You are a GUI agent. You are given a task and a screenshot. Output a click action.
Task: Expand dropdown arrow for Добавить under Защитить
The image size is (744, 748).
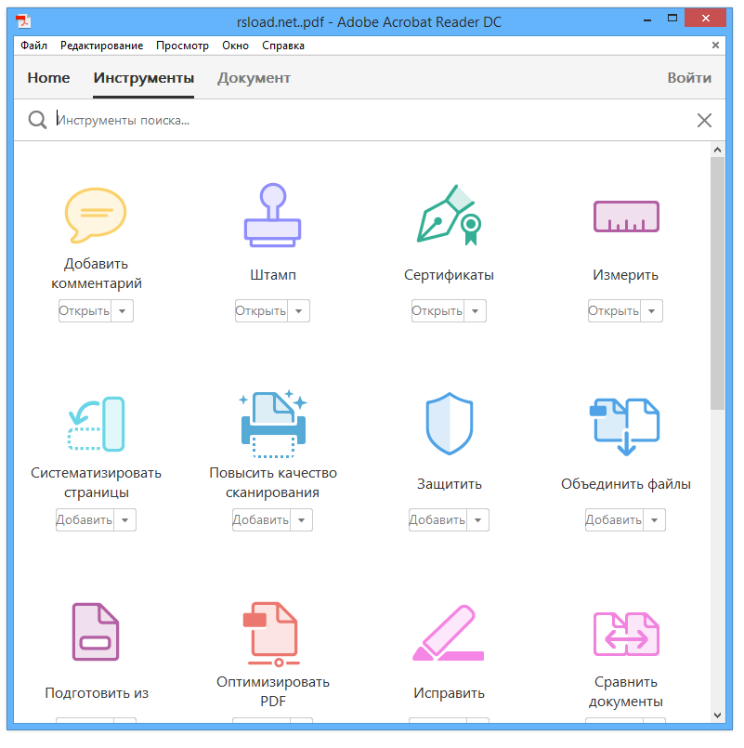[x=477, y=520]
